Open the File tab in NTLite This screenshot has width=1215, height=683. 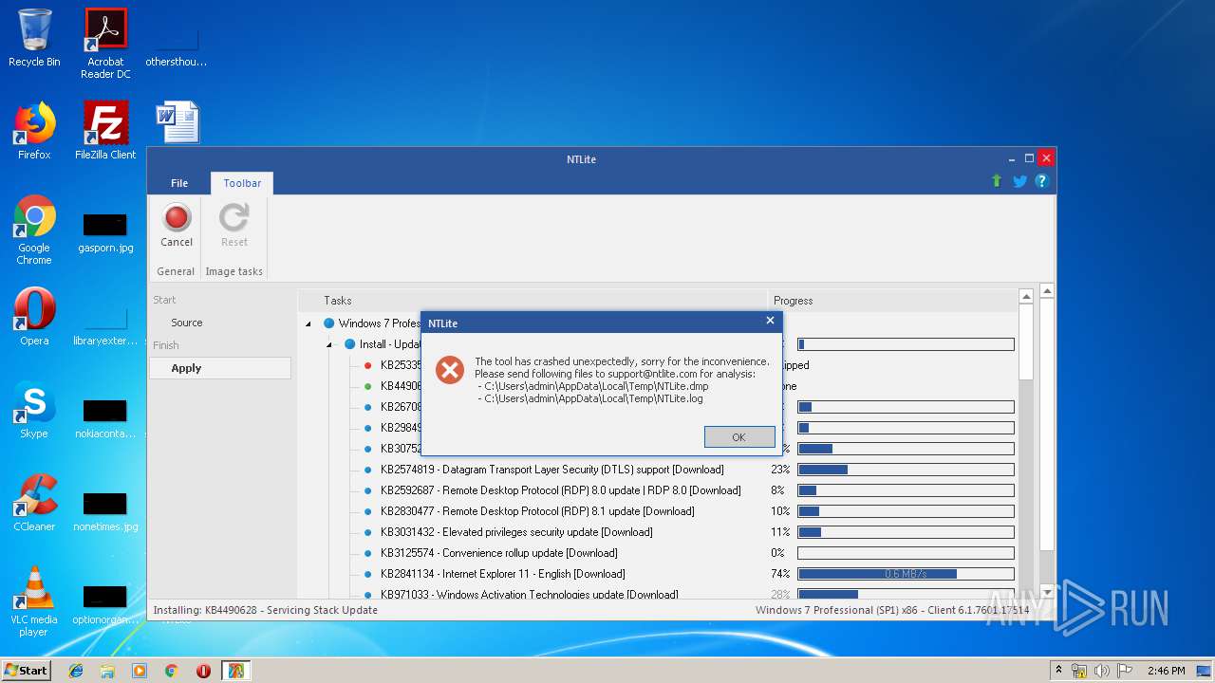coord(179,183)
